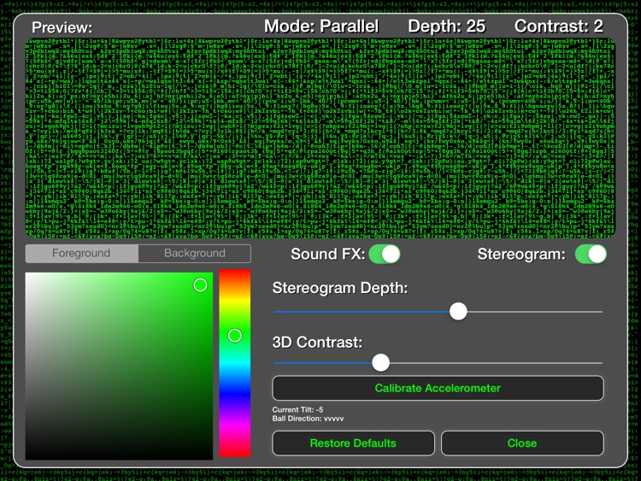Close the settings panel
The width and height of the screenshot is (641, 481).
tap(521, 443)
